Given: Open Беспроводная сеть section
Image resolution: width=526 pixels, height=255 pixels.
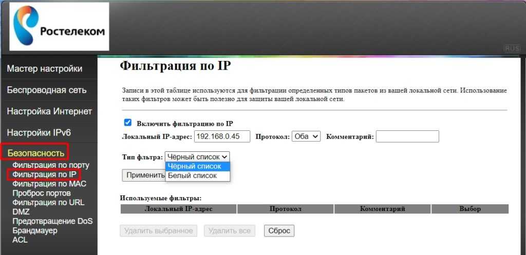Looking at the screenshot, I should pos(47,90).
